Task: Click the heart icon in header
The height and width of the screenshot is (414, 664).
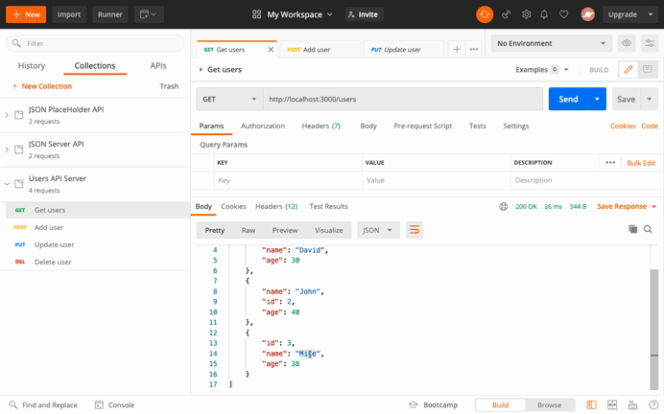Action: tap(563, 14)
